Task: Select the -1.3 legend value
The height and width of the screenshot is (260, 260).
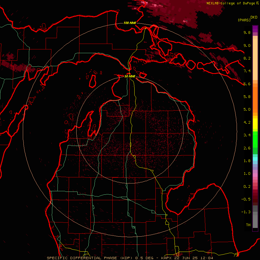Action: pyautogui.click(x=246, y=212)
